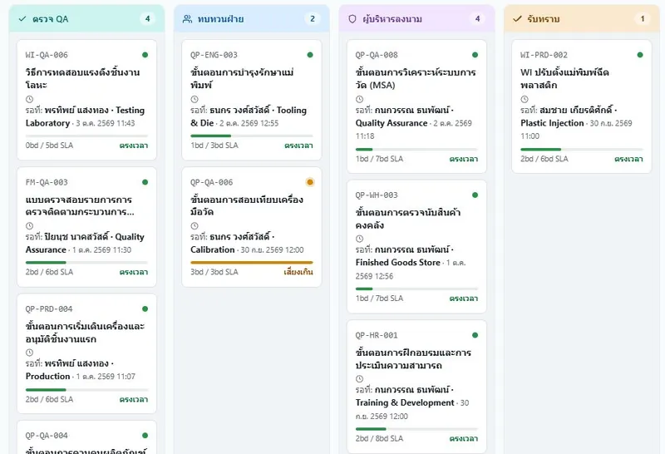This screenshot has height=454, width=665.
Task: Click the people icon in ทบทวนฝ่าย header
Action: (187, 18)
